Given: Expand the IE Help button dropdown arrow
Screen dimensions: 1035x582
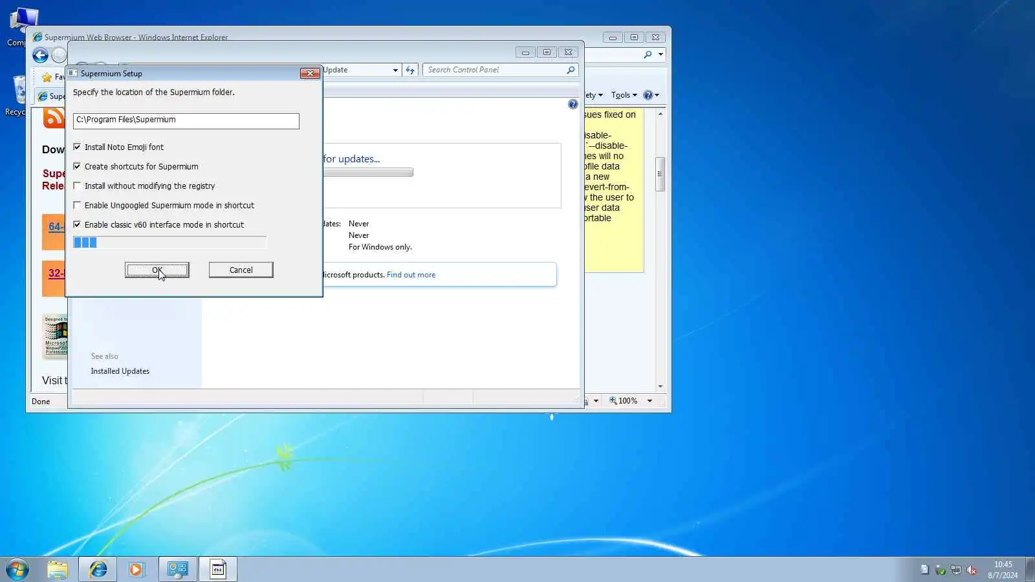Looking at the screenshot, I should [657, 95].
